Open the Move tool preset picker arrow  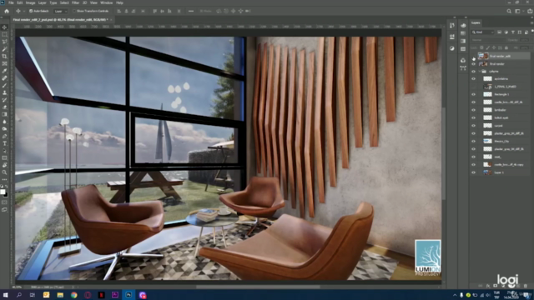click(23, 11)
